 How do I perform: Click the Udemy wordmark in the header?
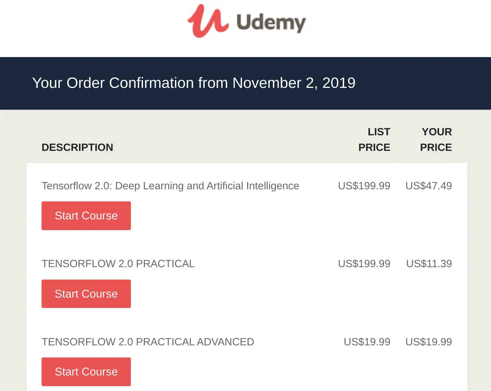pos(271,21)
